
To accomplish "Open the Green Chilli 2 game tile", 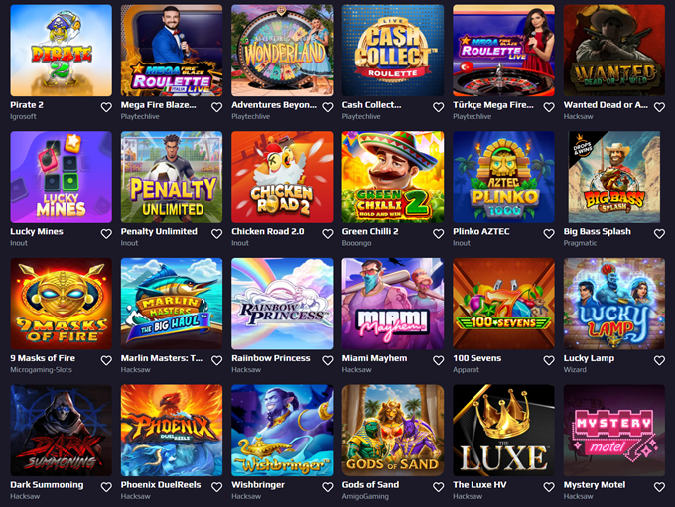I will click(x=393, y=177).
